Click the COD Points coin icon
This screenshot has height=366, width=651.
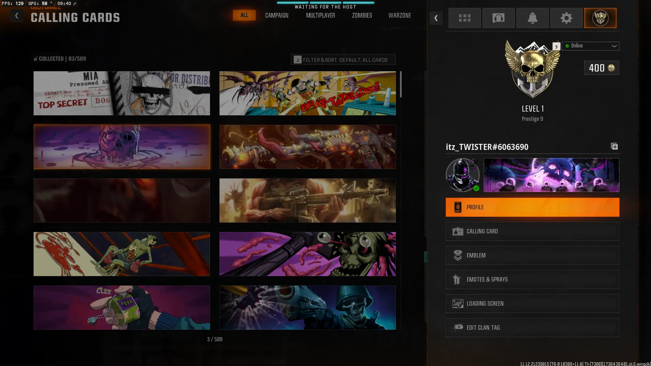[x=611, y=68]
